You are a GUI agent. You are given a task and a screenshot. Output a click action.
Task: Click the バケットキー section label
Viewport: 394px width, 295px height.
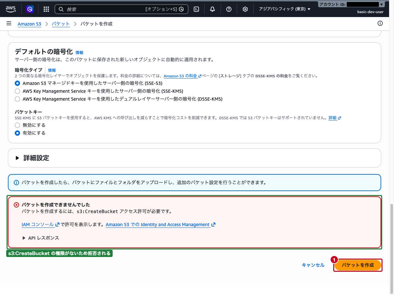(x=29, y=112)
